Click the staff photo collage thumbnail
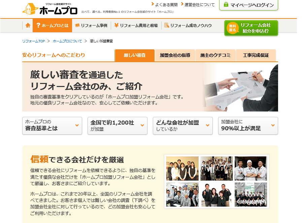 click(216, 181)
